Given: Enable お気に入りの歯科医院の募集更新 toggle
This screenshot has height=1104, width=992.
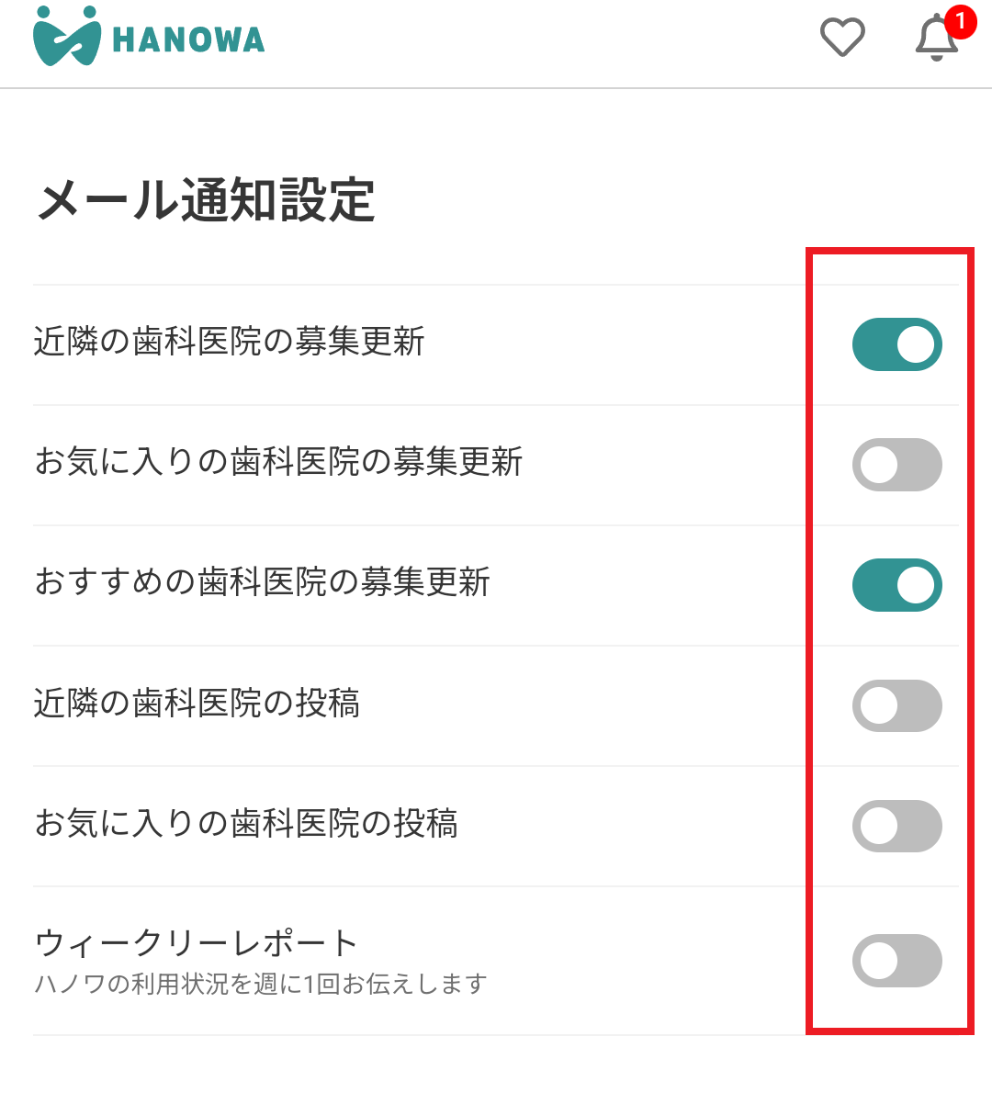Looking at the screenshot, I should coord(896,465).
